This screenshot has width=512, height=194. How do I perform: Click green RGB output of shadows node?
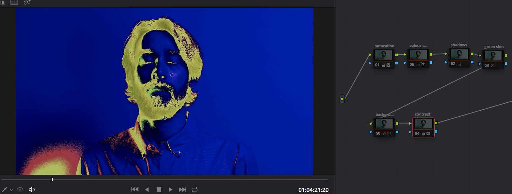point(472,54)
